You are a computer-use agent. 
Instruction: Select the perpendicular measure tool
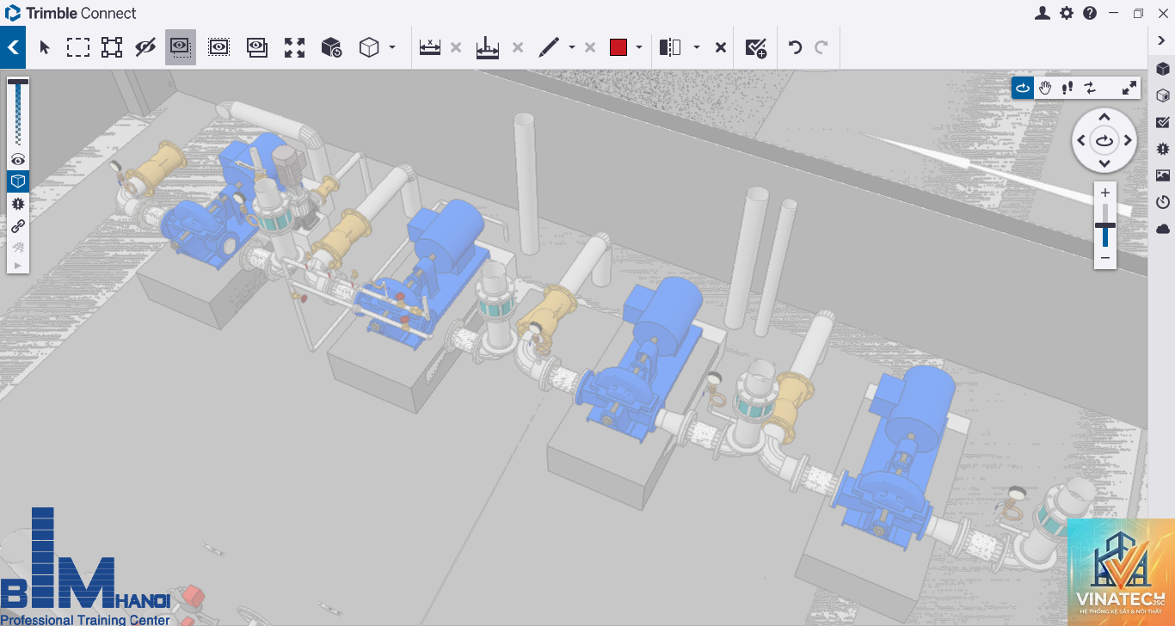point(487,48)
